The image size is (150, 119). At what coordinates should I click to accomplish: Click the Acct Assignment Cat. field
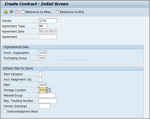[40, 79]
